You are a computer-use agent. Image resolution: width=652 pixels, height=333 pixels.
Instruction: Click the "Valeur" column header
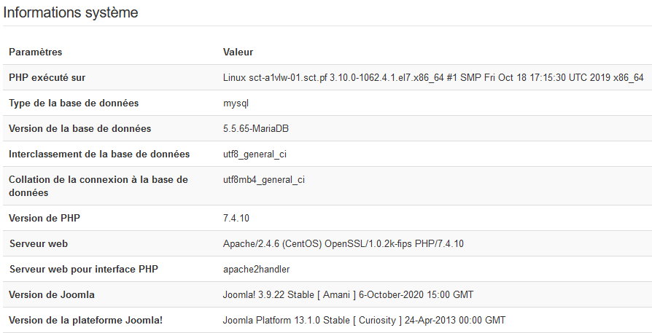coord(238,52)
